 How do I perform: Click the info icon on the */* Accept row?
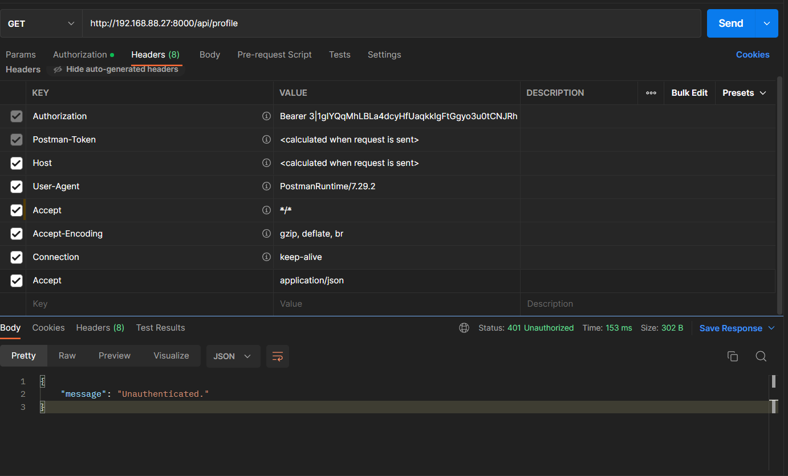[x=266, y=210]
